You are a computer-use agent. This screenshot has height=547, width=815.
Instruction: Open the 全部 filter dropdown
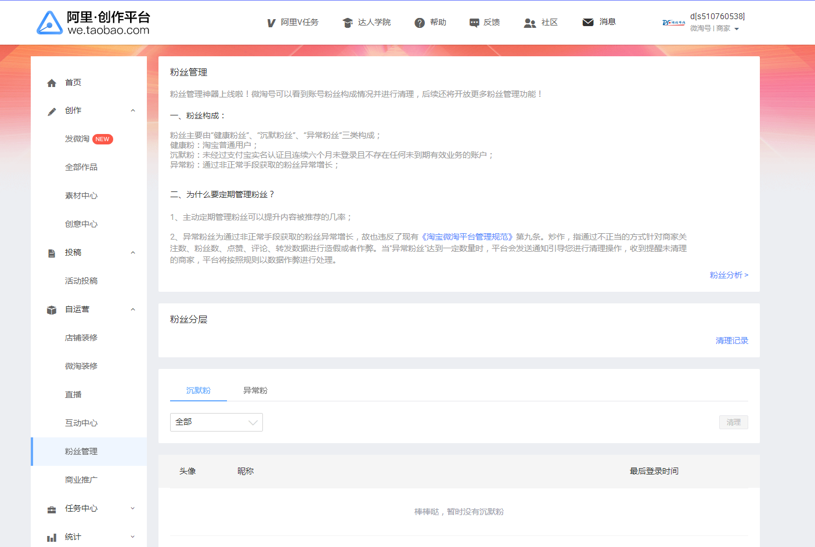pyautogui.click(x=216, y=422)
